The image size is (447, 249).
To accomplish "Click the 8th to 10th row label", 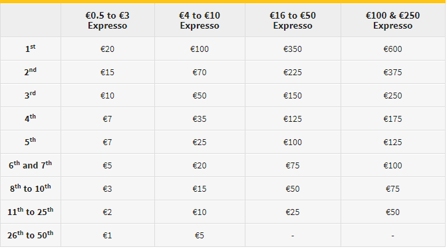I will [30, 188].
